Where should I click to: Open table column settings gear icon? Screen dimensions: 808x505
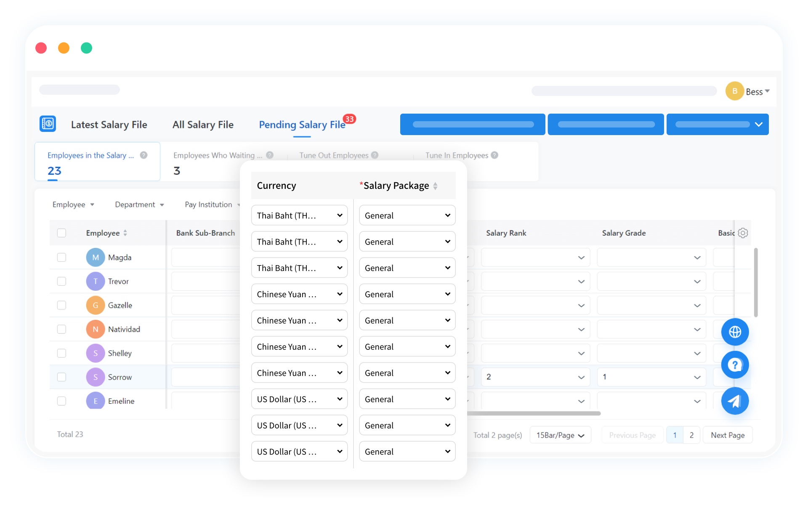[x=743, y=233]
